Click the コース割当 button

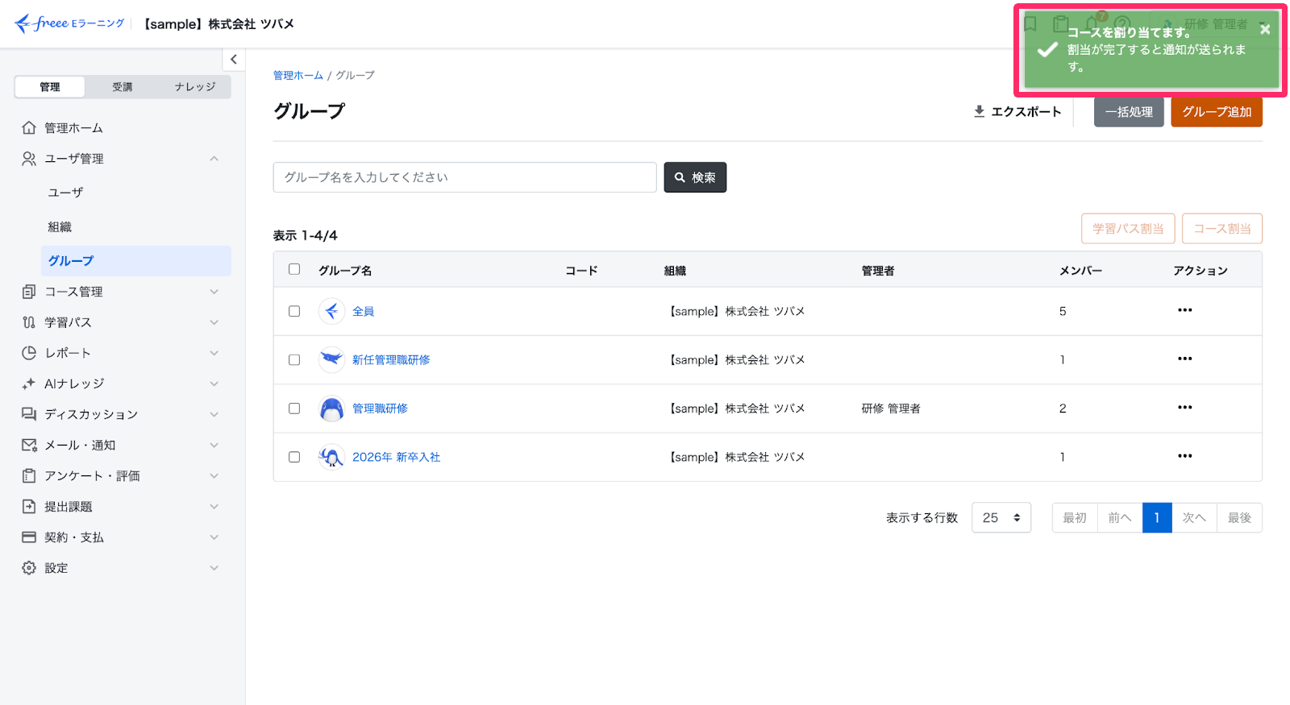(1222, 229)
